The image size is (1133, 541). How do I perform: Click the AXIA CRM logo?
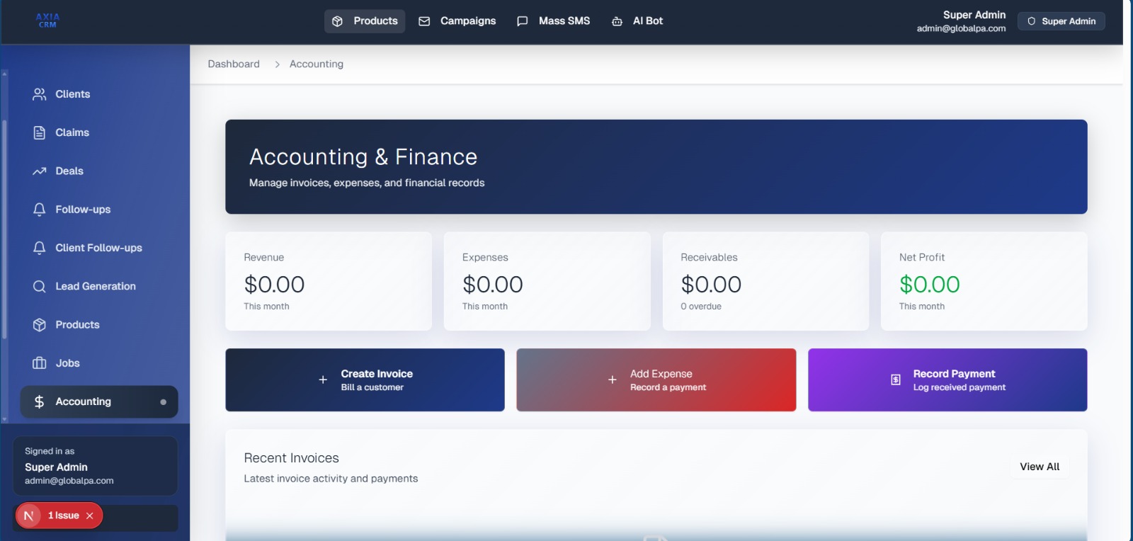click(47, 21)
